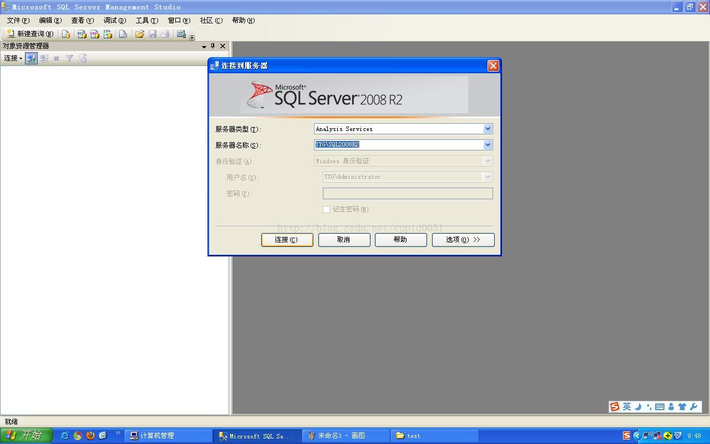Toggle the half-moon width icon on IME bar

[638, 407]
